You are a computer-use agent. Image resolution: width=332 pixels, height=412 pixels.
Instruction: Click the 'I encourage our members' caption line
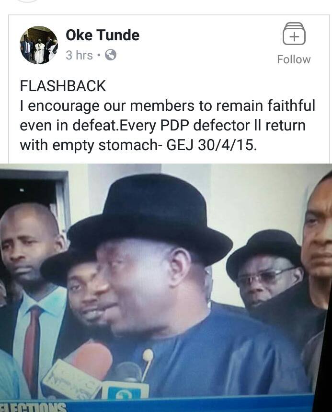coord(168,106)
